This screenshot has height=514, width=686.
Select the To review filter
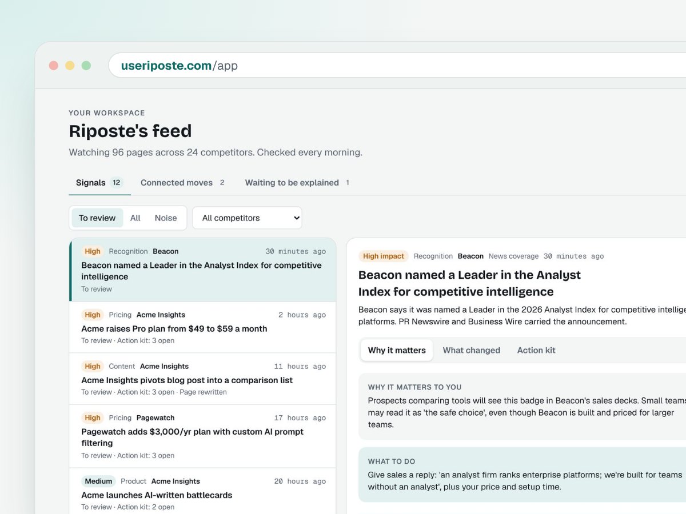97,218
